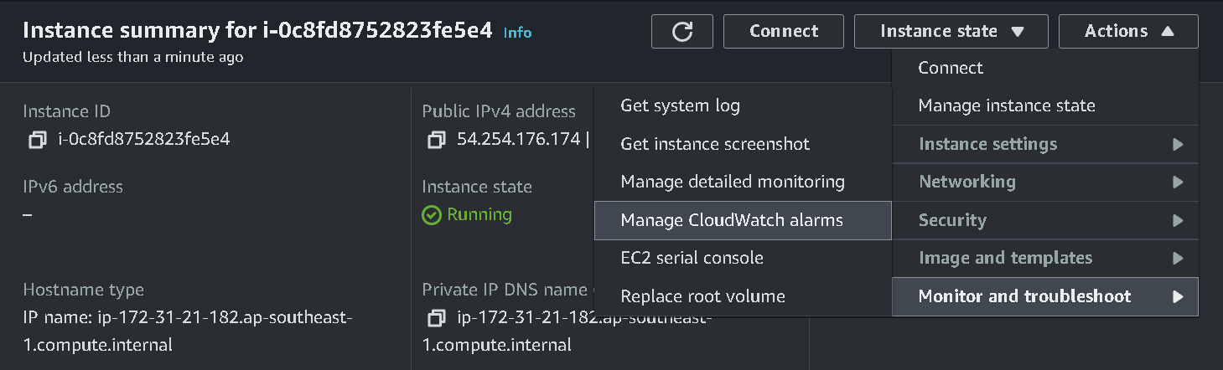This screenshot has width=1223, height=370.
Task: Click the green Running status icon
Action: click(x=432, y=215)
